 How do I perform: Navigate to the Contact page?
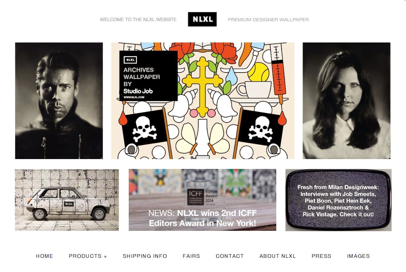click(x=230, y=256)
